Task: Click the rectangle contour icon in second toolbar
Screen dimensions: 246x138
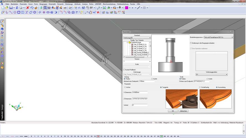Action: pos(23,12)
